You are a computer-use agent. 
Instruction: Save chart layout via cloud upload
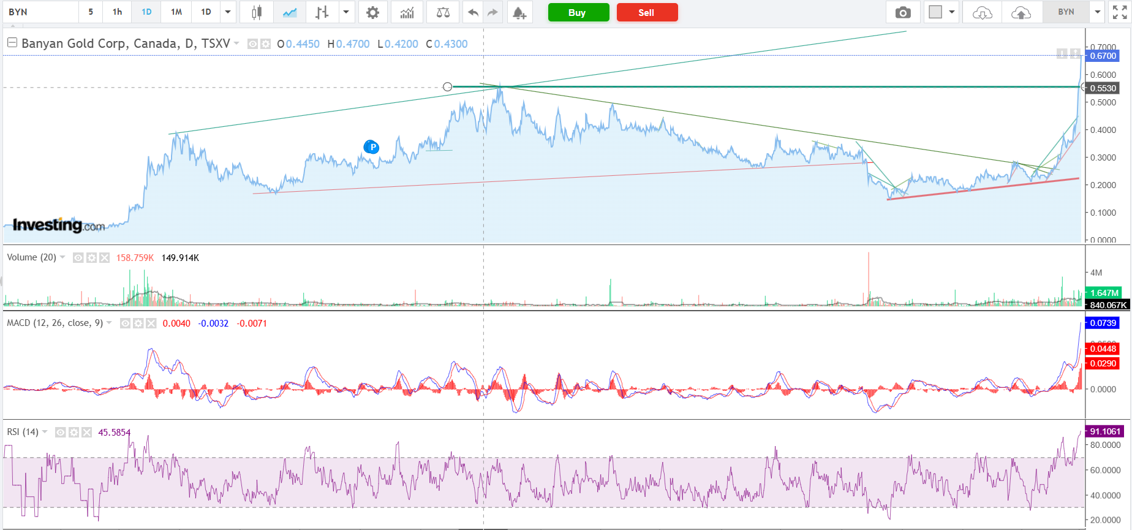click(x=1021, y=12)
